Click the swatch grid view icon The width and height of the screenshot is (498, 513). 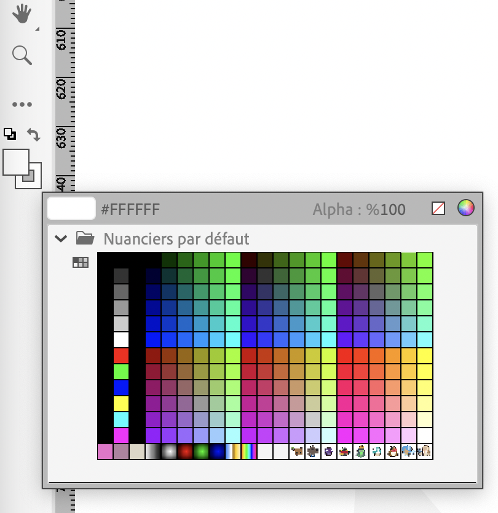pos(81,262)
